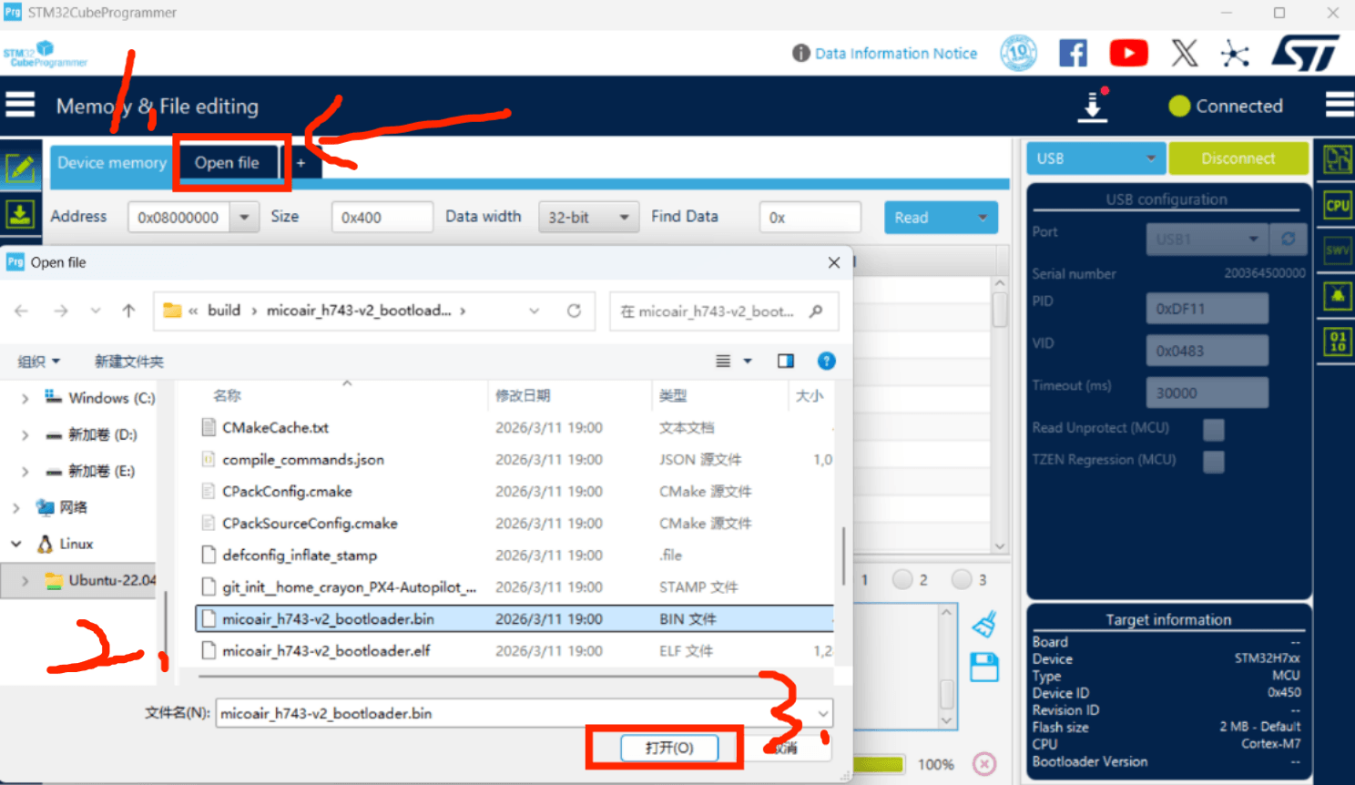The height and width of the screenshot is (785, 1355).
Task: Click the Disconnect button
Action: [x=1238, y=158]
